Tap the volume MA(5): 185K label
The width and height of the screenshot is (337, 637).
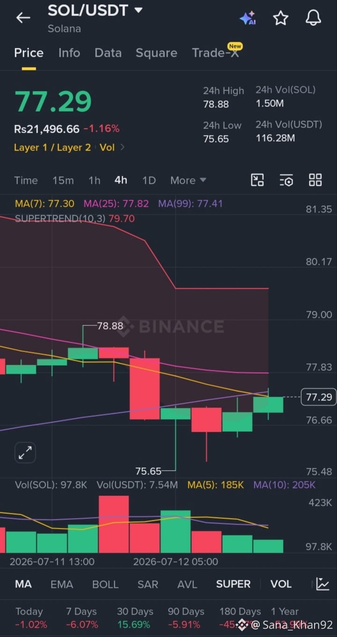(216, 485)
